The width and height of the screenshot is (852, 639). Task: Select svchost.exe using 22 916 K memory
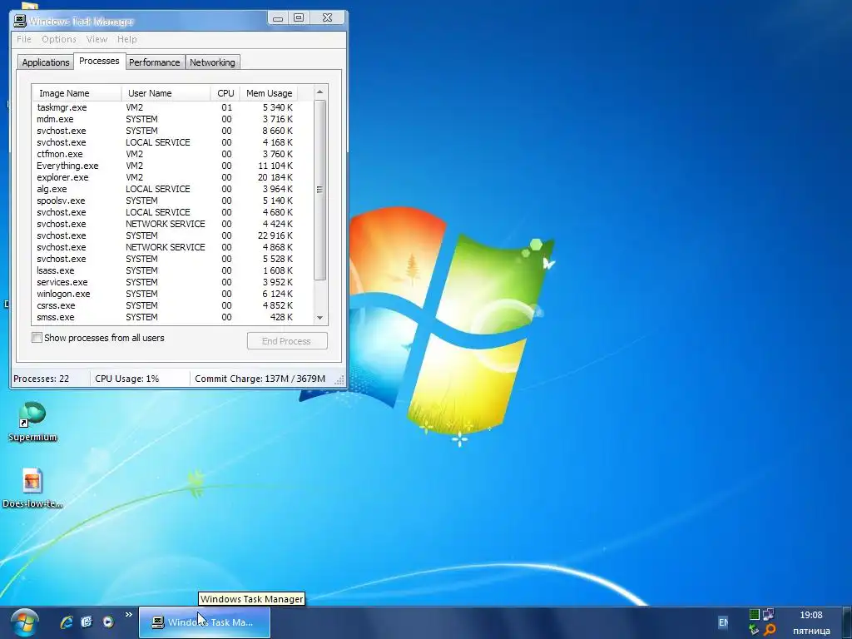165,235
